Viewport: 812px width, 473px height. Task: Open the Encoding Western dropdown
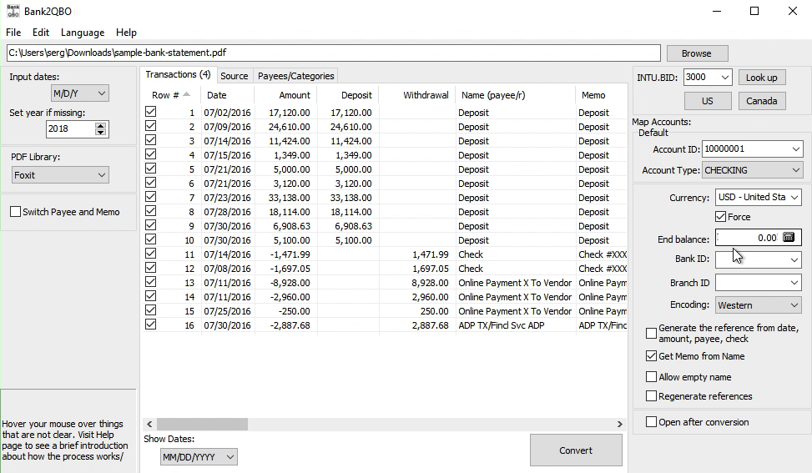coord(758,305)
